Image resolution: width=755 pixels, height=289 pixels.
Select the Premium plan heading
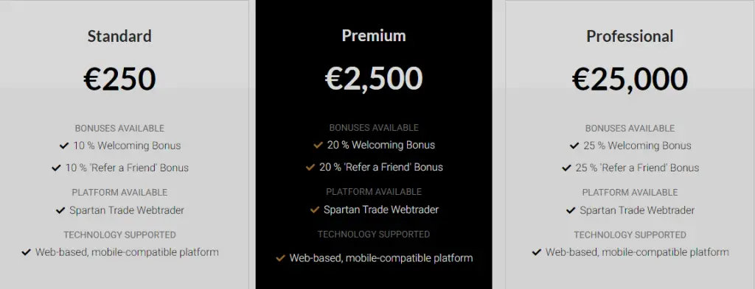click(374, 35)
